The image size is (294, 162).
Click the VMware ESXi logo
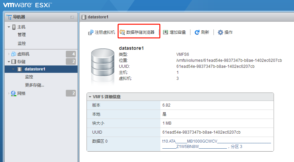point(27,5)
